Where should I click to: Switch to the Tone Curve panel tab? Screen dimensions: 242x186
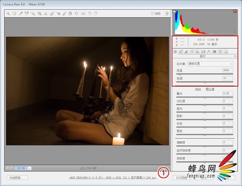click(181, 51)
